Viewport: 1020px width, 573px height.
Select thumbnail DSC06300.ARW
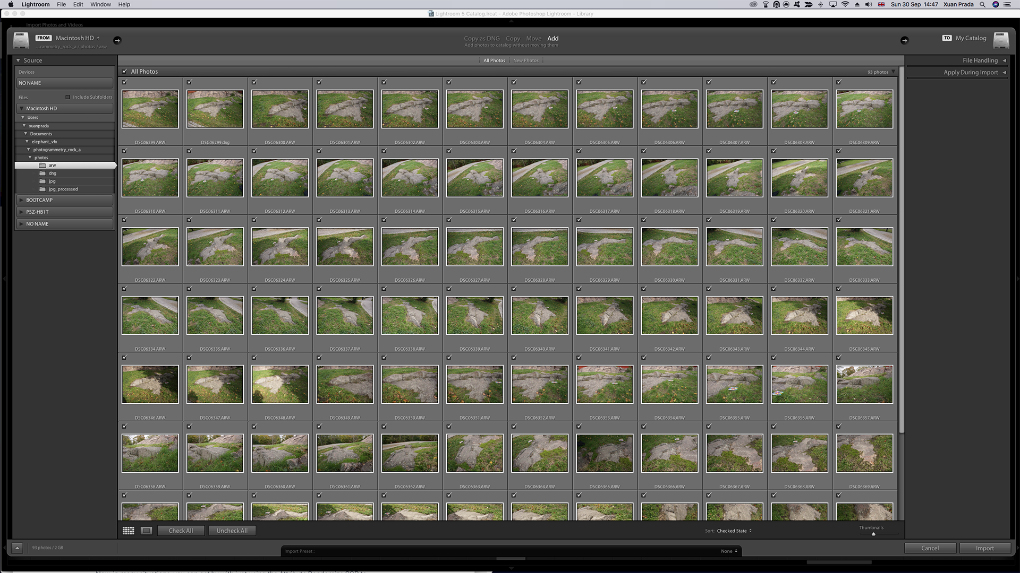(x=280, y=109)
